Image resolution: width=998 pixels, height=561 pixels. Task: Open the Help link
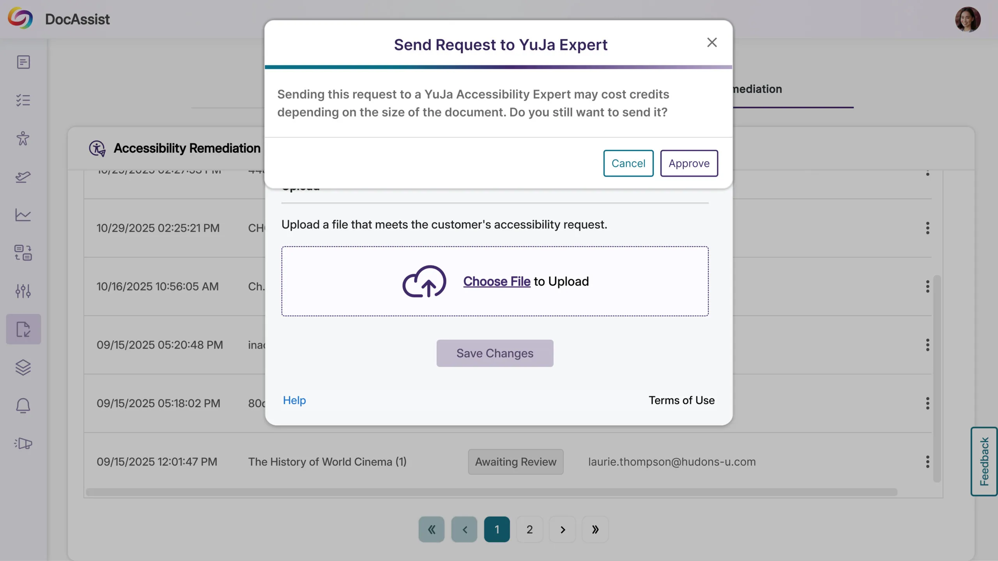pos(294,400)
